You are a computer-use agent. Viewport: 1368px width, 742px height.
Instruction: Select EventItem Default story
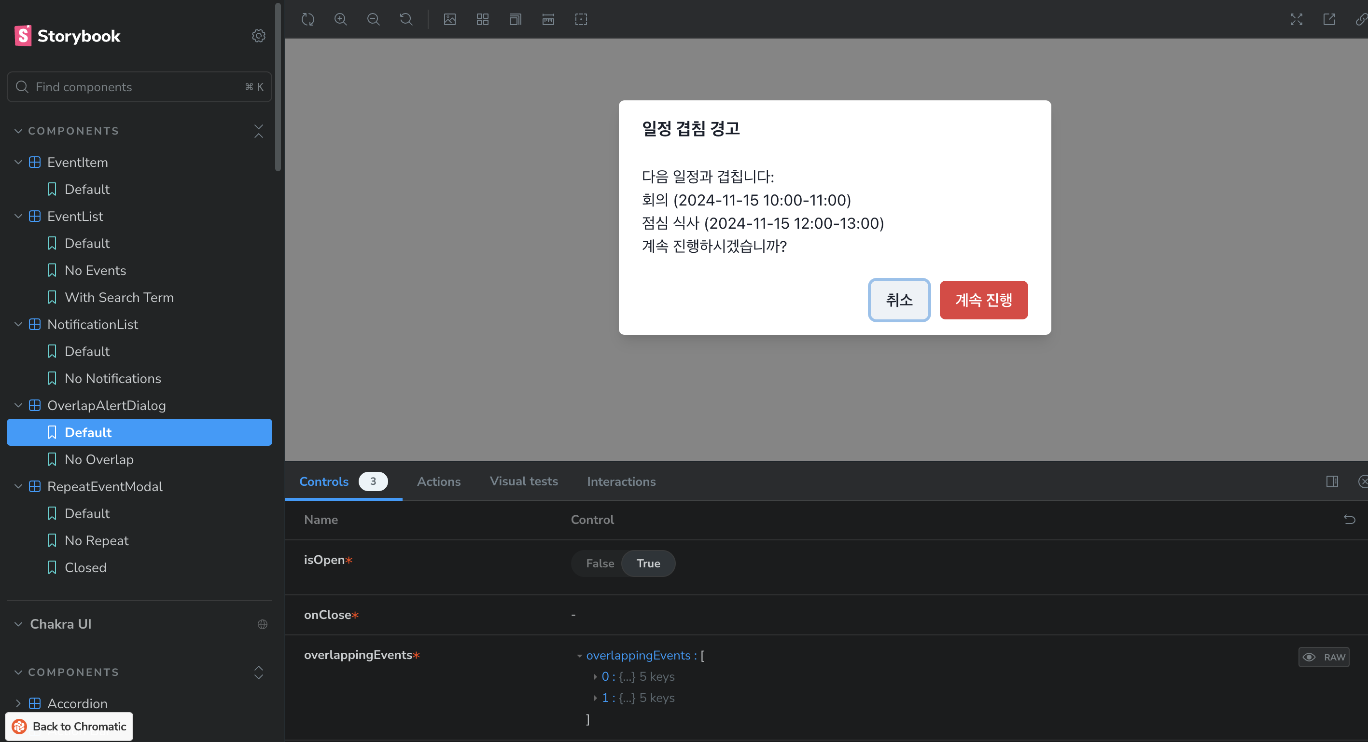click(139, 190)
